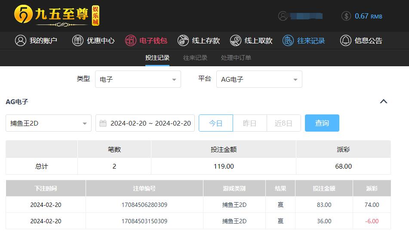
Task: Switch to the 处理中订单 tab
Action: [x=236, y=58]
